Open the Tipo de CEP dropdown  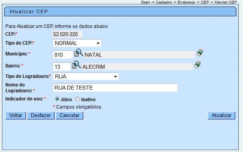(77, 43)
